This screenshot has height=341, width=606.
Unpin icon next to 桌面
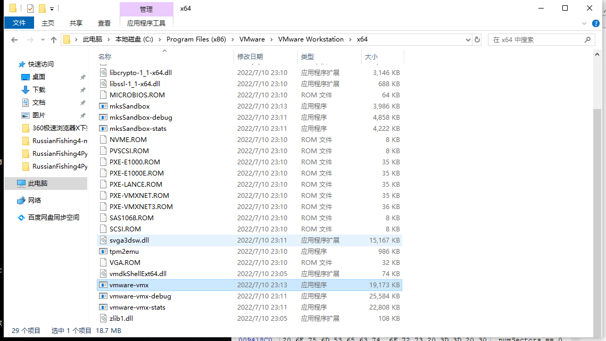(x=82, y=77)
